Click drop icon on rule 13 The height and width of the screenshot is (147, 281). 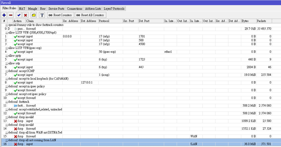coord(16,121)
